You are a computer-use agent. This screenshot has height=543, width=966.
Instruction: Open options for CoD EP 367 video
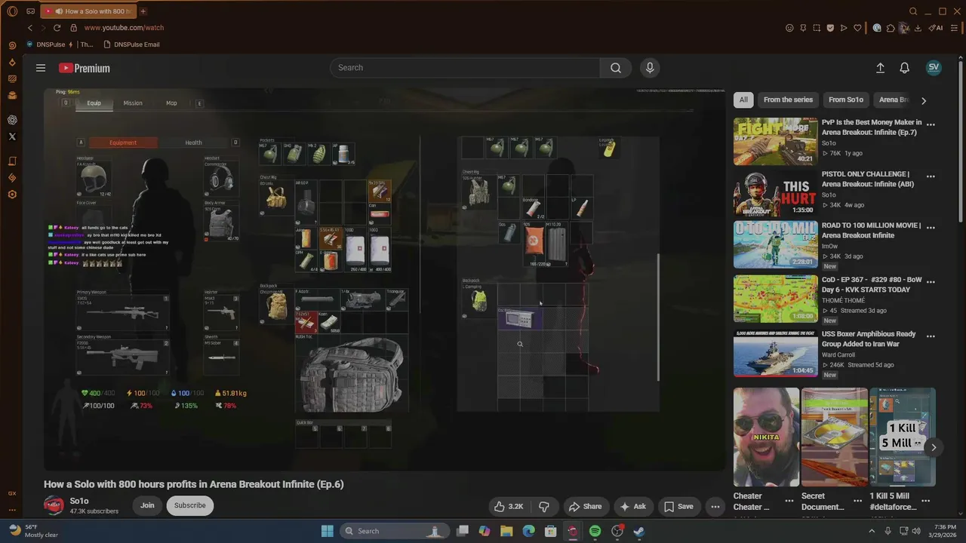tap(931, 282)
